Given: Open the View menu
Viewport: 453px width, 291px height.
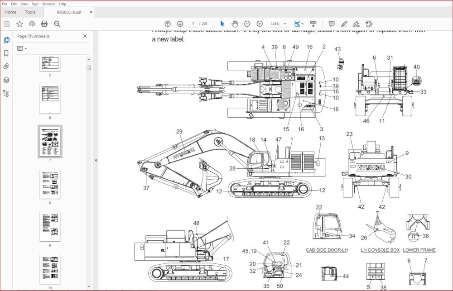Looking at the screenshot, I should (x=24, y=4).
